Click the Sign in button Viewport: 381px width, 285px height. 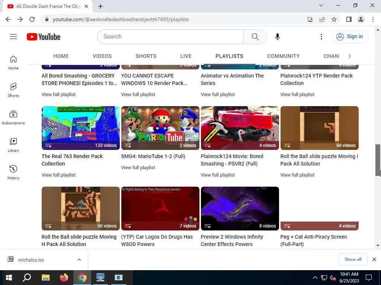(x=350, y=37)
